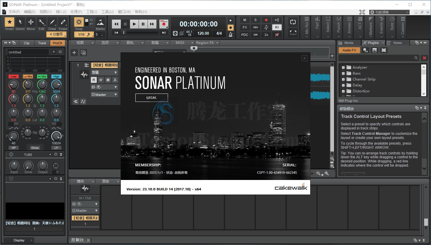Toggle global Solo S button
431x245 pixels.
255,20
